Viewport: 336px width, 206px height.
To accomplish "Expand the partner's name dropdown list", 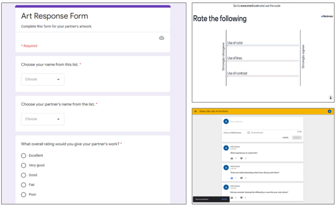I will [x=42, y=119].
